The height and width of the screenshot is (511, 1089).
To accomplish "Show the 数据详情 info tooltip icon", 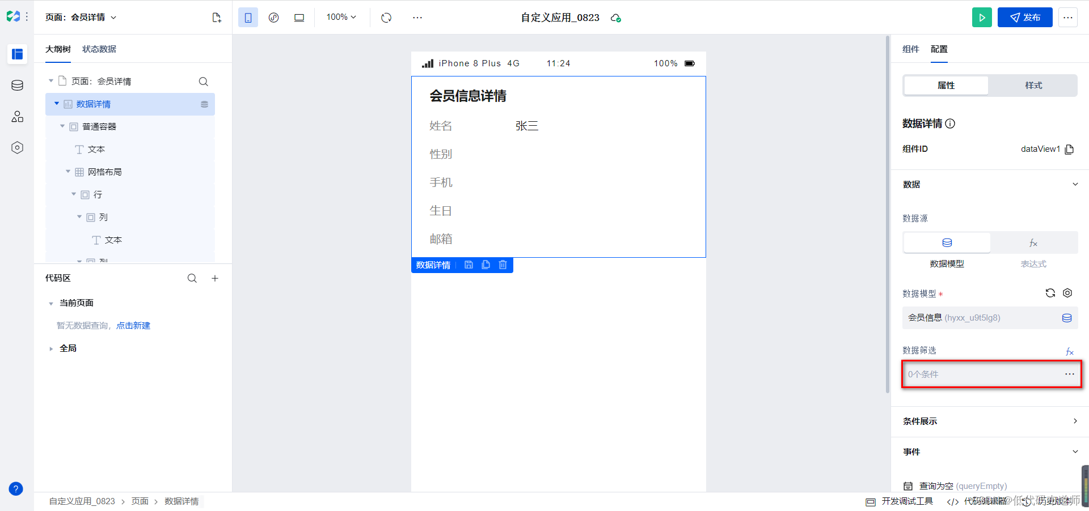I will (950, 124).
